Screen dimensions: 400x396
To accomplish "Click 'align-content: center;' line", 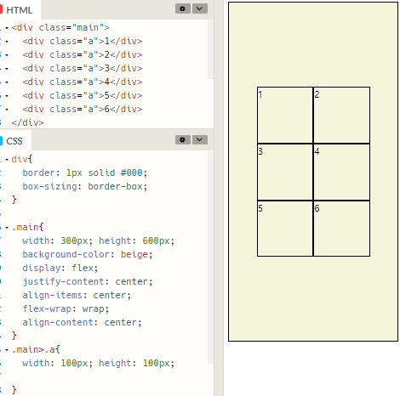I will point(82,322).
